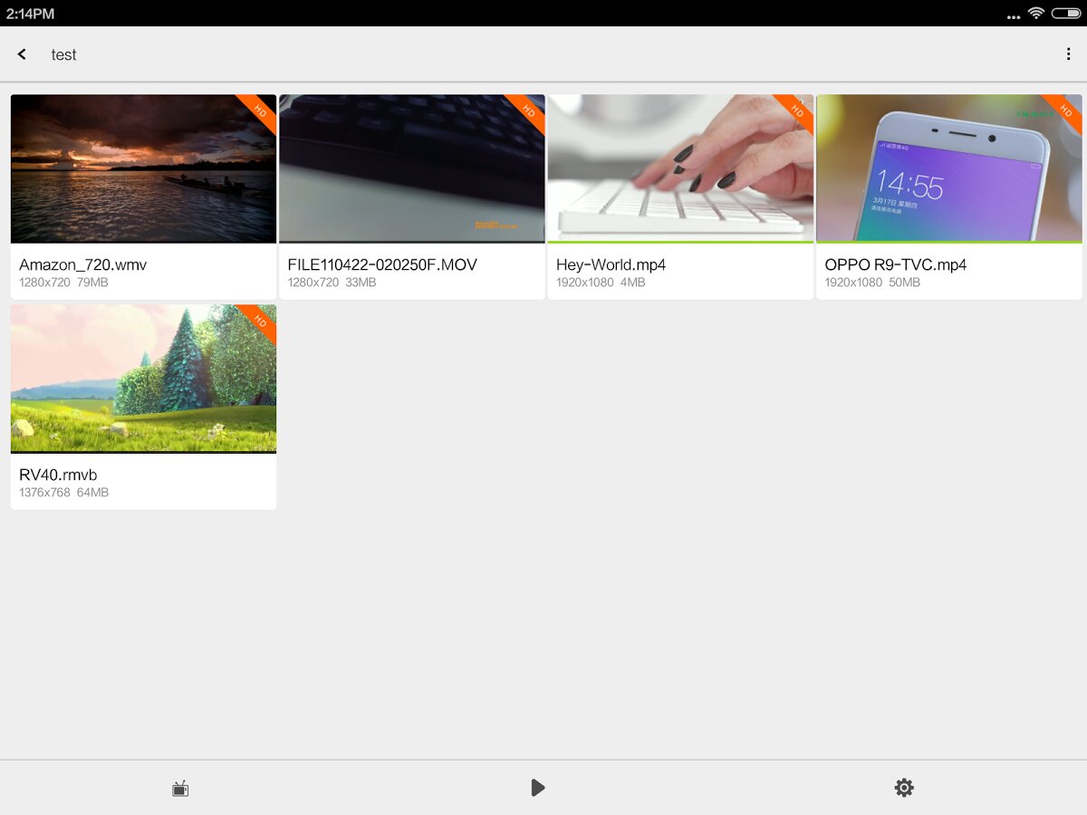Select the OPPO R9-TVC.mp4 file title

tap(896, 265)
